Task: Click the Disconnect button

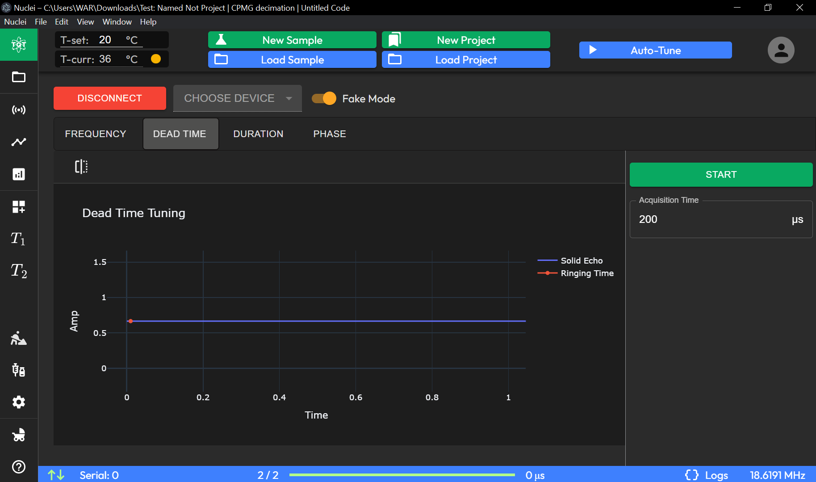Action: coord(110,98)
